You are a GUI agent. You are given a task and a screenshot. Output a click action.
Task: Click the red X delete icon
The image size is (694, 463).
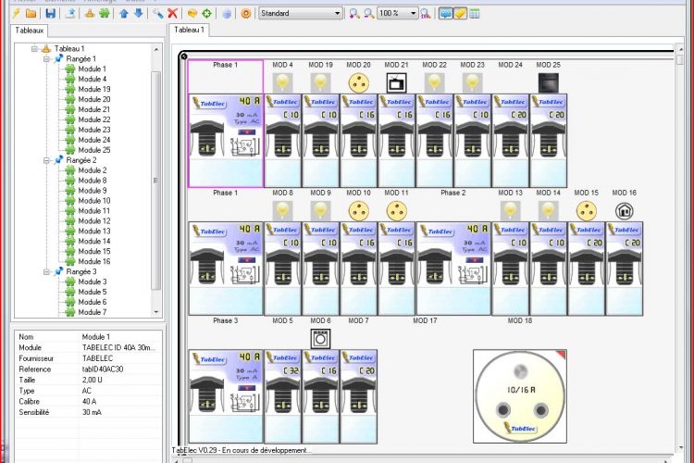click(173, 14)
